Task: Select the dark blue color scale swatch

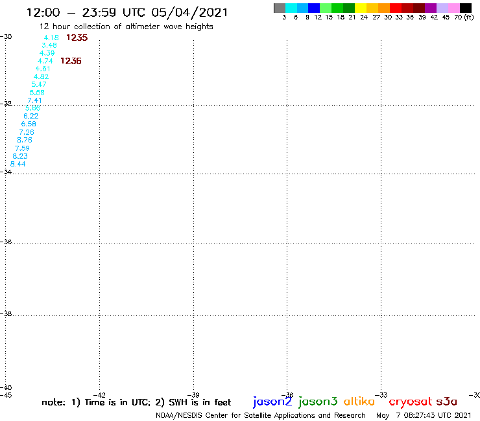Action: pos(314,8)
